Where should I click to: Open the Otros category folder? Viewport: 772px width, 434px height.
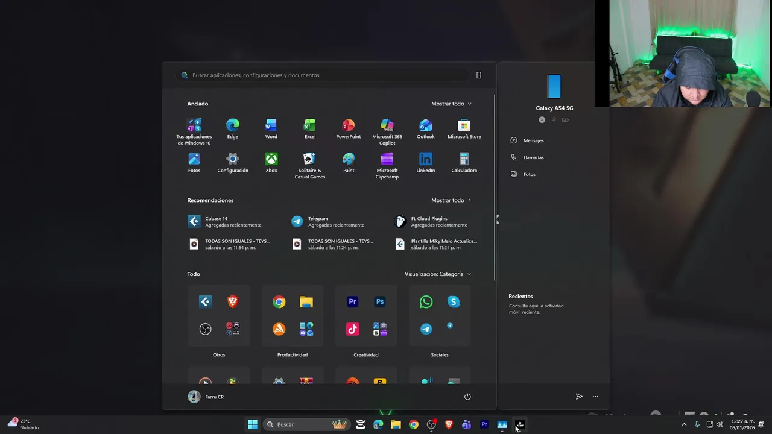pos(219,316)
